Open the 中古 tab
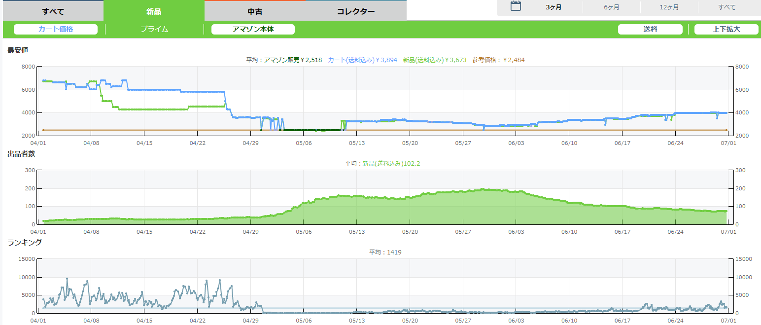This screenshot has height=325, width=761. coord(255,11)
